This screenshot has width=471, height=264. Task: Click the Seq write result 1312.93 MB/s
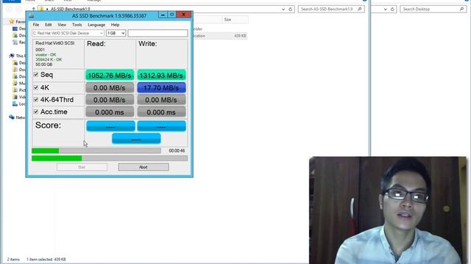(161, 76)
